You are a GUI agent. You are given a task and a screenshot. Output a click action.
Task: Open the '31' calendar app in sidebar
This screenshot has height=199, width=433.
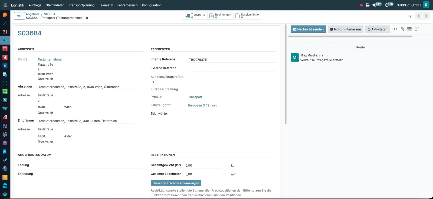click(x=5, y=32)
